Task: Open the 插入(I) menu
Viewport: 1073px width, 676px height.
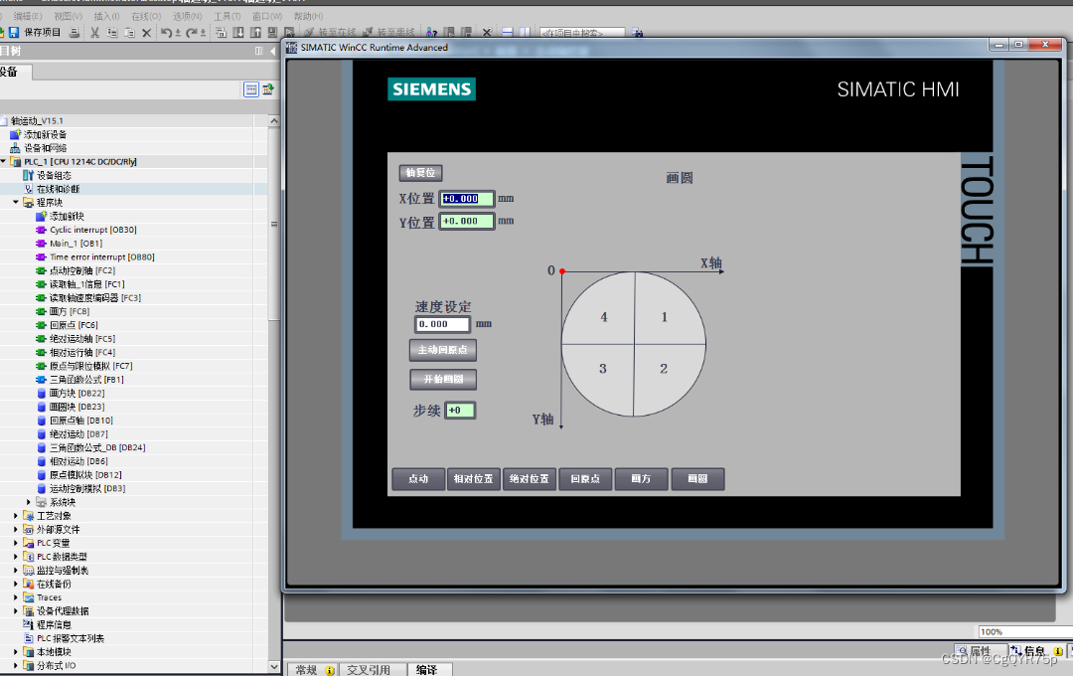Action: (106, 16)
